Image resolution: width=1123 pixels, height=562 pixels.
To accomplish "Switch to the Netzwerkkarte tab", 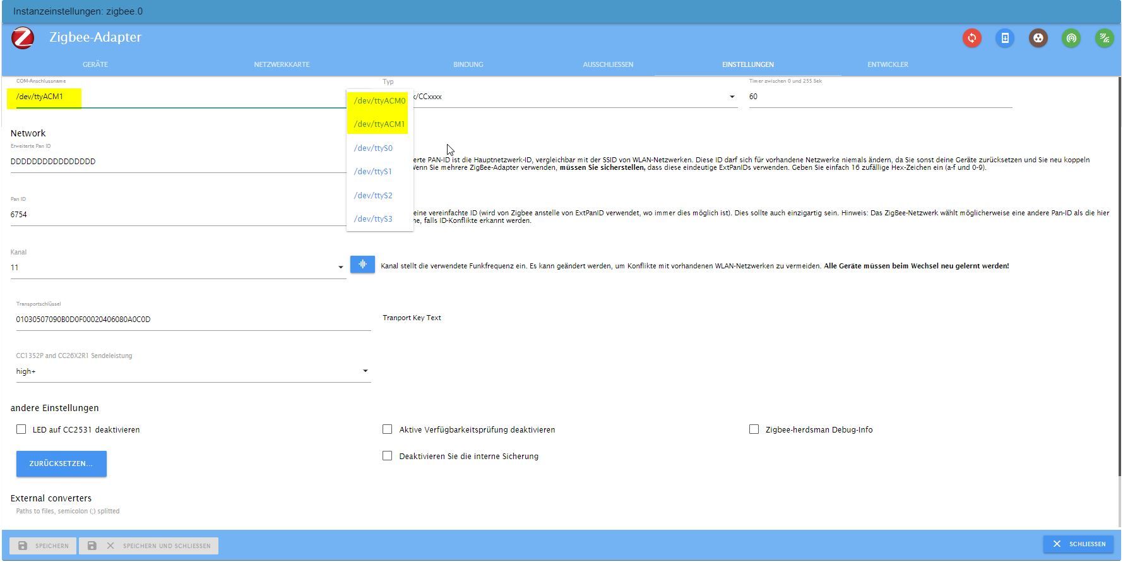I will pos(282,64).
